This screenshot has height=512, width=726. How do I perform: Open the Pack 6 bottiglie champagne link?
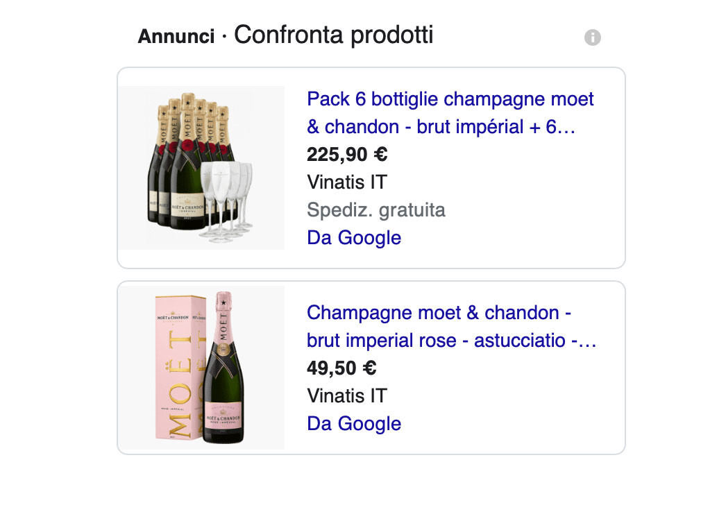450,99
